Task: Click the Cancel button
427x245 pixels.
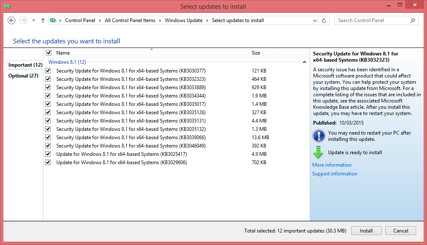Action: point(401,230)
